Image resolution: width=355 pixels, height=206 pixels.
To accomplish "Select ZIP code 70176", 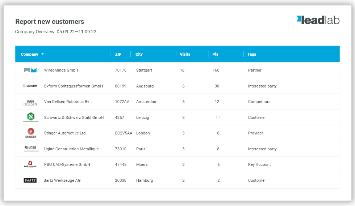I will point(121,70).
